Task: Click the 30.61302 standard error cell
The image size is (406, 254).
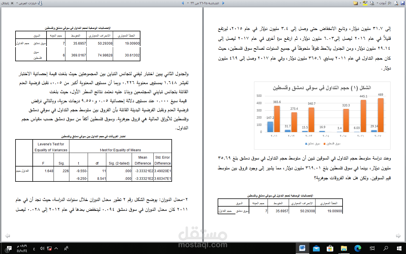Action: [132, 55]
